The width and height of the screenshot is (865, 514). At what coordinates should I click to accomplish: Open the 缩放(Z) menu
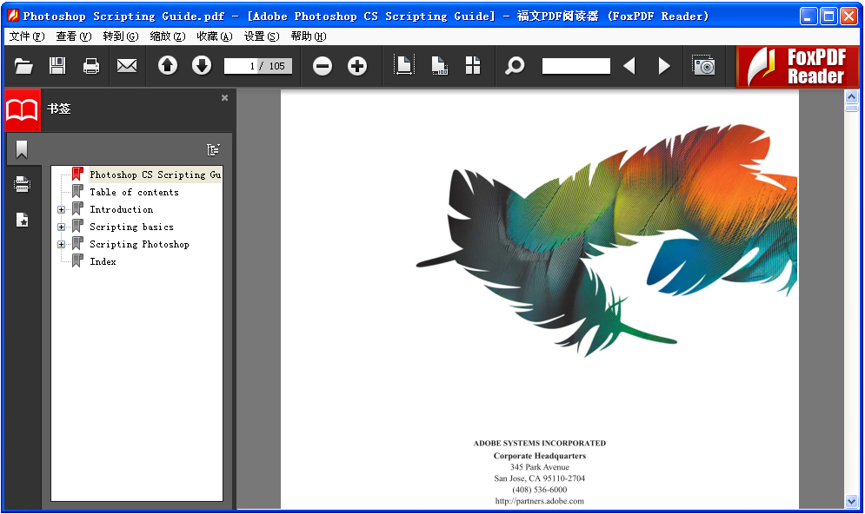tap(168, 36)
